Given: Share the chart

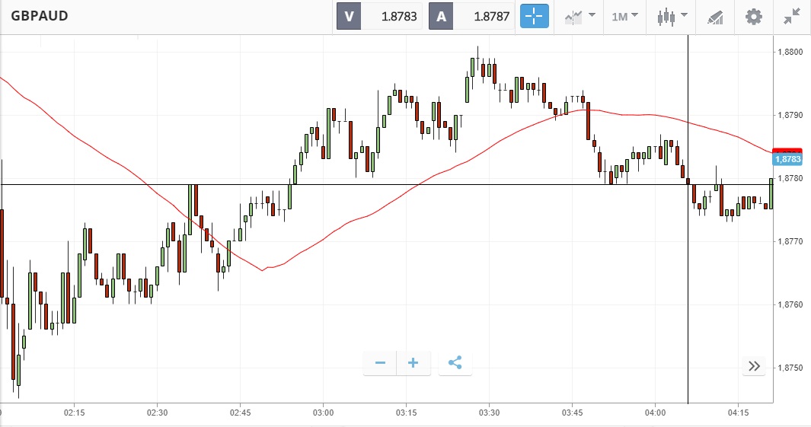Looking at the screenshot, I should click(x=455, y=362).
